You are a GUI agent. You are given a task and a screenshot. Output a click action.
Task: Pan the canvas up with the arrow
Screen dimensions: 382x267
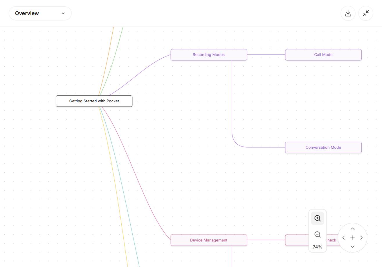(352, 229)
